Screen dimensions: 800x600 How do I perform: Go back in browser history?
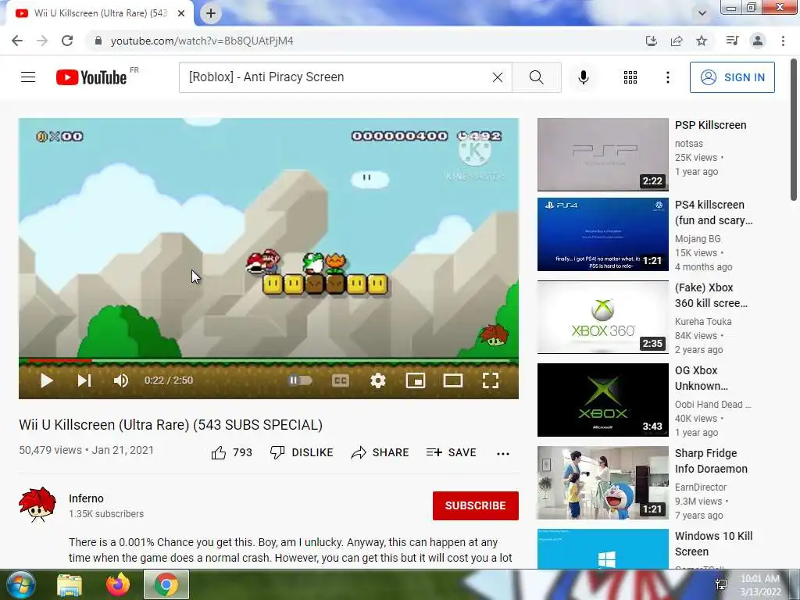17,41
